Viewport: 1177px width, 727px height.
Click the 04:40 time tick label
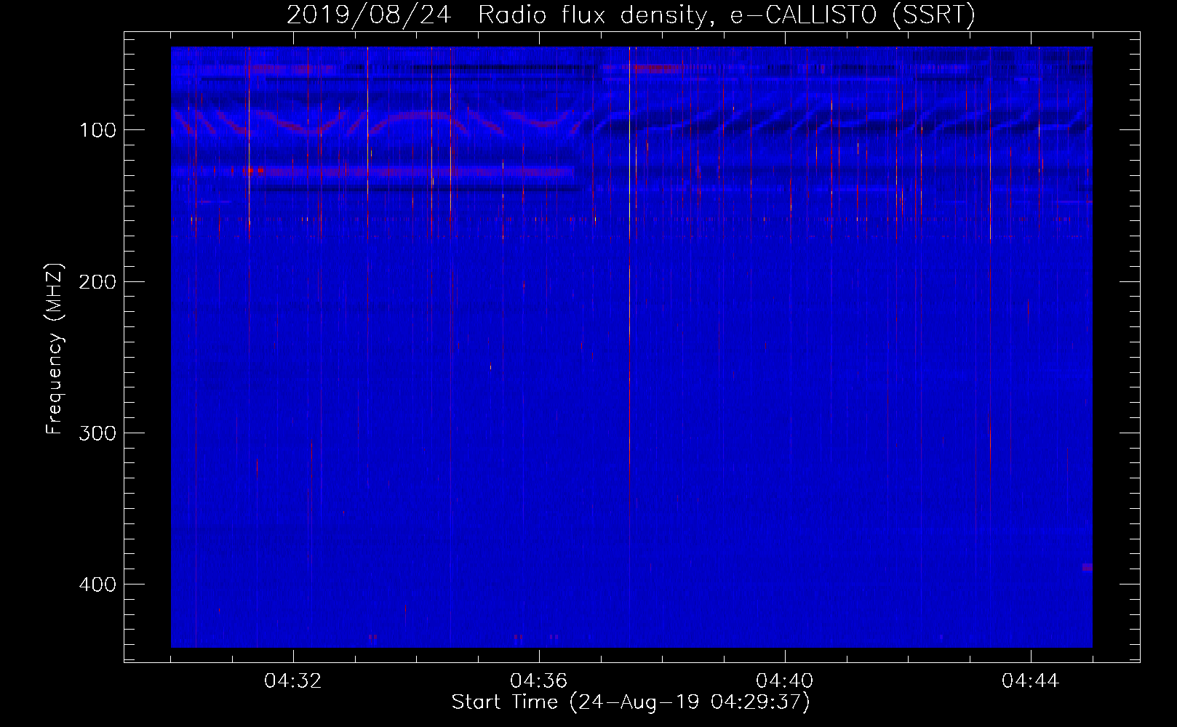(x=785, y=681)
